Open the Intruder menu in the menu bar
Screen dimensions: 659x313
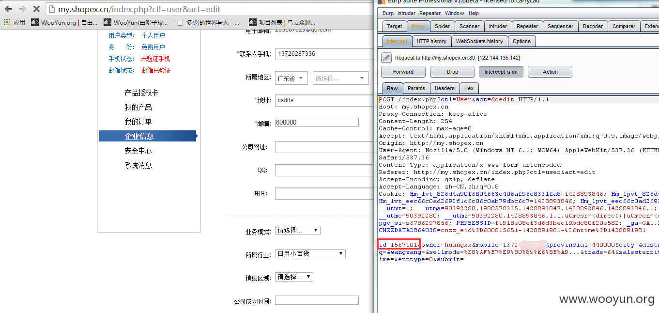(406, 13)
